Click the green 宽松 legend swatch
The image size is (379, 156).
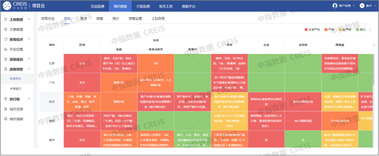(x=358, y=30)
